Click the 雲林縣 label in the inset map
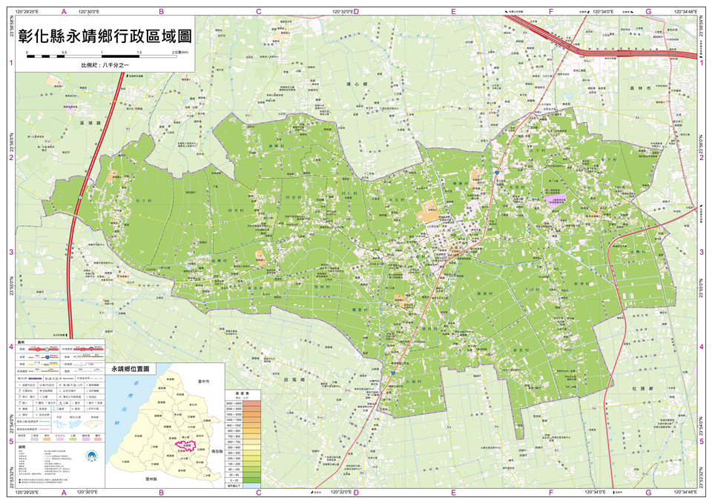The width and height of the screenshot is (712, 503). [151, 479]
